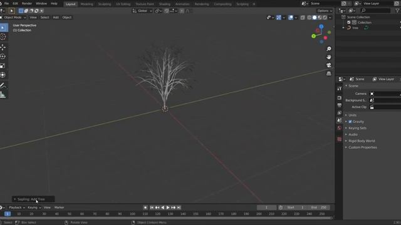The width and height of the screenshot is (401, 225).
Task: Switch to the Modeling workspace tab
Action: 86,4
